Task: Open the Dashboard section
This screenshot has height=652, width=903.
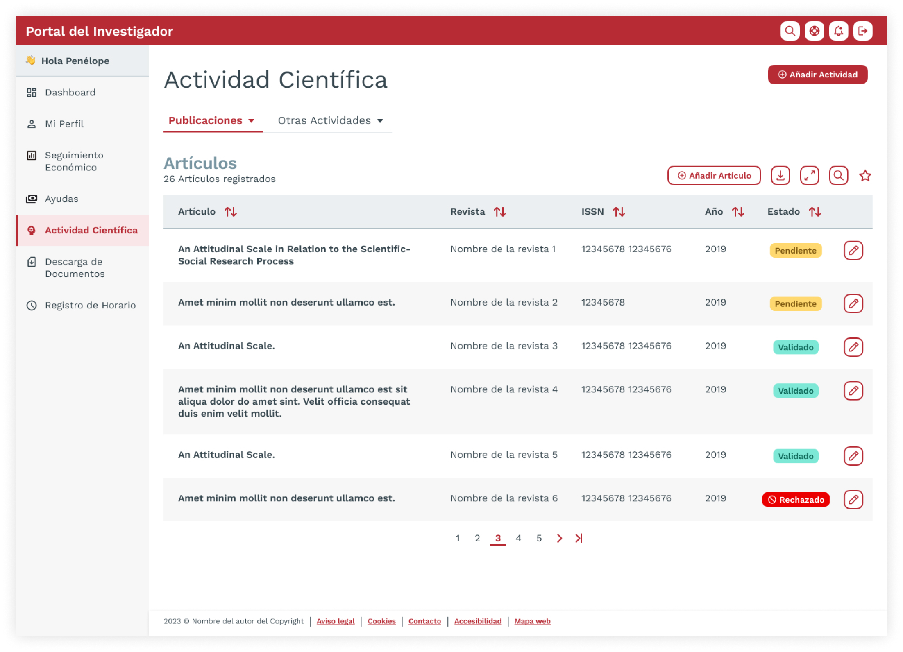Action: [70, 92]
